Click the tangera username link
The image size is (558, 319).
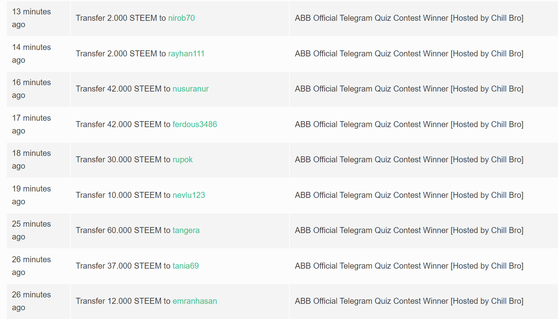[x=186, y=230]
